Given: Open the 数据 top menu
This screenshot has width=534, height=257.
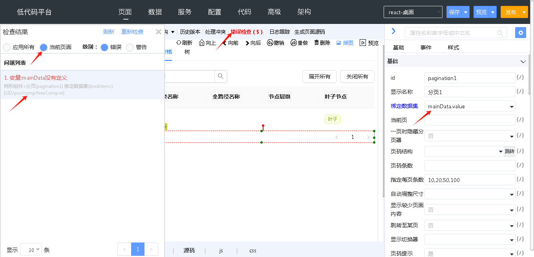Looking at the screenshot, I should click(155, 12).
